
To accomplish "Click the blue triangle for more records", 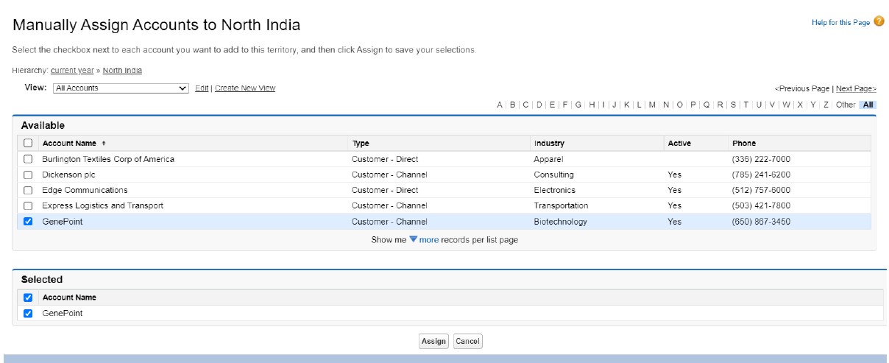I will point(413,239).
